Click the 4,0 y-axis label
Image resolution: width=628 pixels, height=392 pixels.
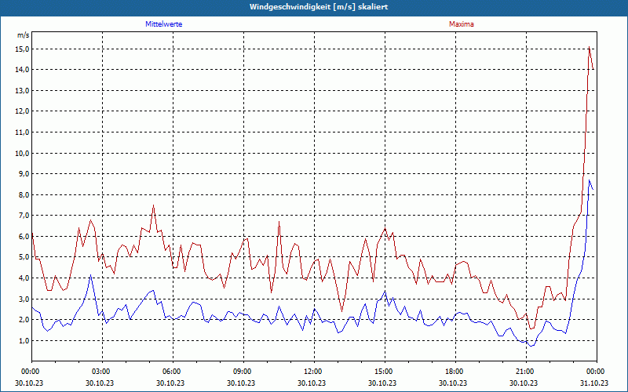24,278
